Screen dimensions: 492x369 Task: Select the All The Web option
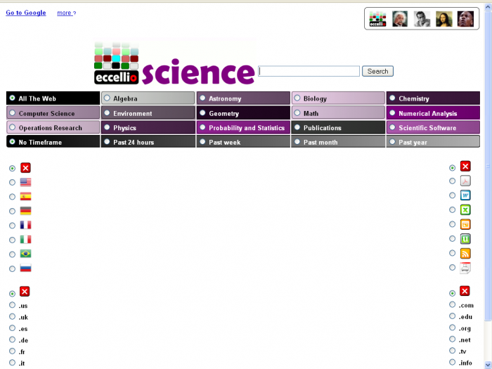53,98
